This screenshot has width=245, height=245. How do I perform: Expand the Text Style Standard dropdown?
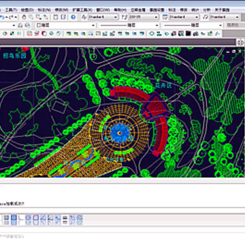point(116,17)
